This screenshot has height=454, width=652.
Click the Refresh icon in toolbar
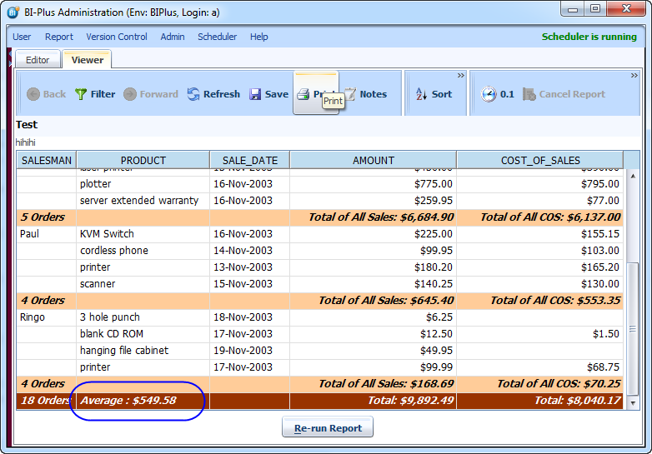193,94
